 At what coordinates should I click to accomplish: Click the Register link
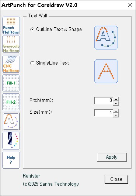[31, 176]
